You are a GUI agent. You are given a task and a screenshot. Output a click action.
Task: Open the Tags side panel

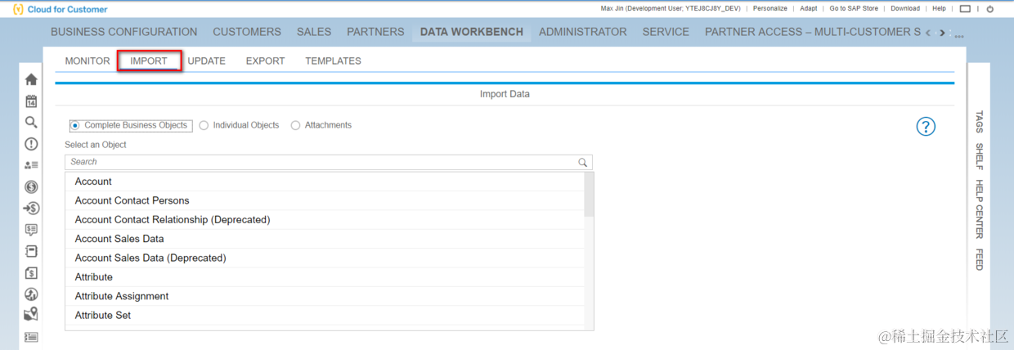point(980,121)
